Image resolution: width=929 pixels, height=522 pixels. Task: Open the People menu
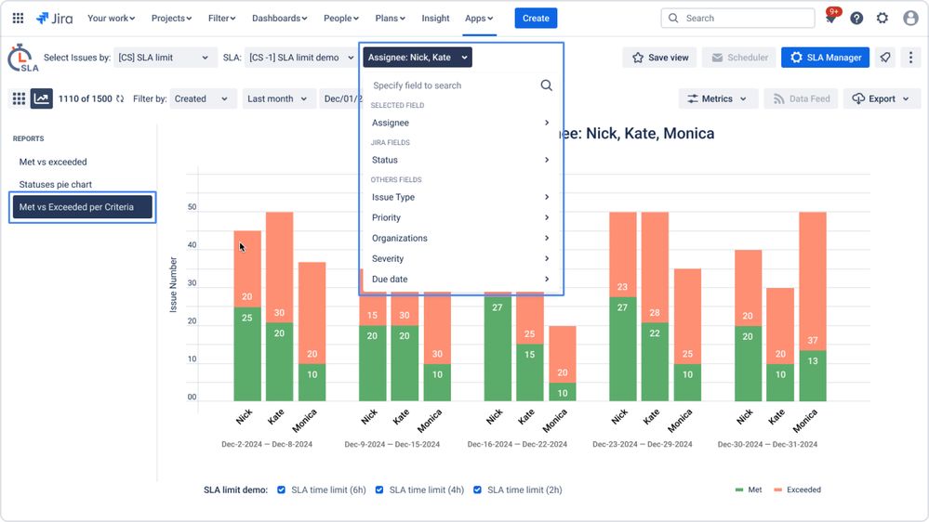[x=341, y=19]
